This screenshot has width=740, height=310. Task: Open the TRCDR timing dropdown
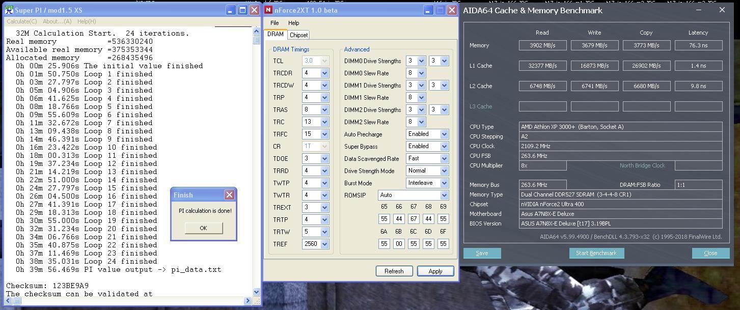click(324, 73)
